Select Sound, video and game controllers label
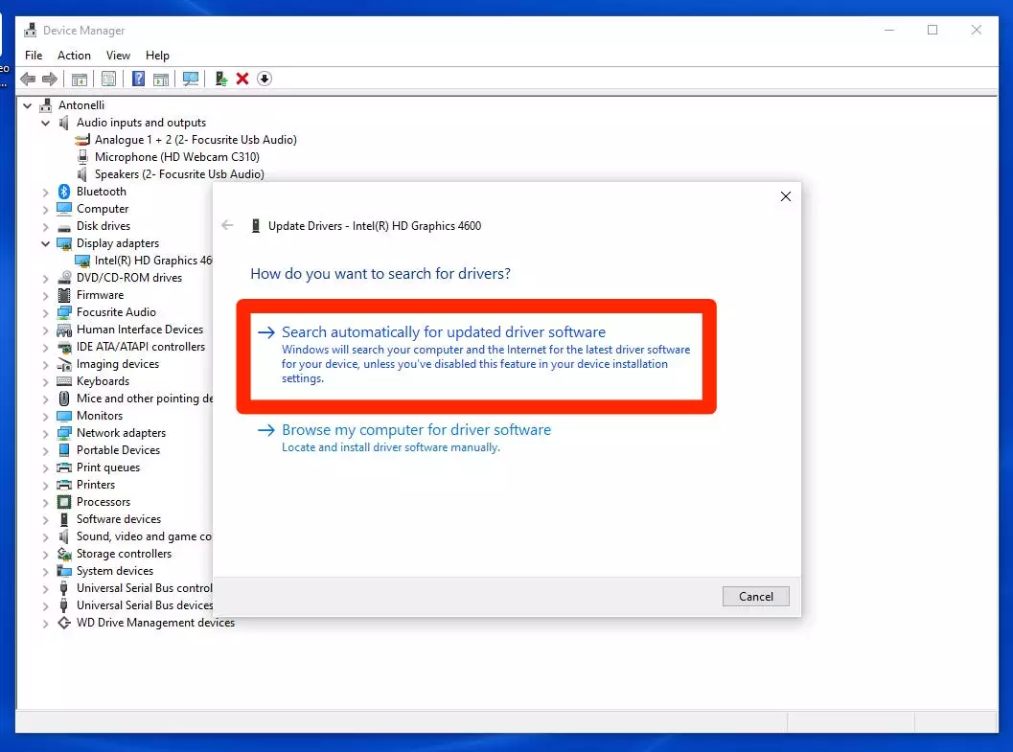 coord(144,537)
